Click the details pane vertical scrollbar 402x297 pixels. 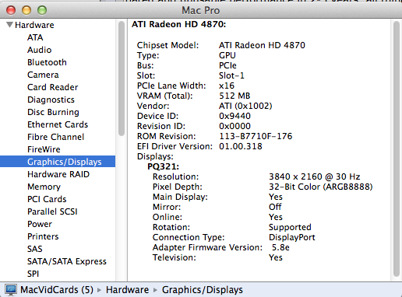(x=397, y=149)
